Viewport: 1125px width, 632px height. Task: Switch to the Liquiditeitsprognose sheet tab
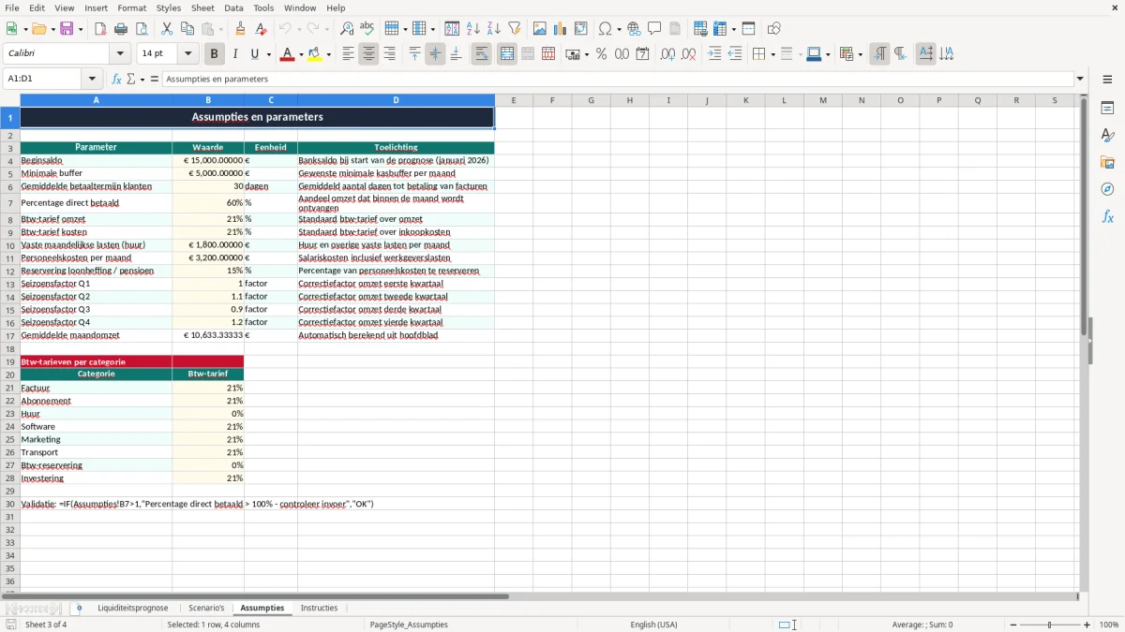click(x=133, y=608)
